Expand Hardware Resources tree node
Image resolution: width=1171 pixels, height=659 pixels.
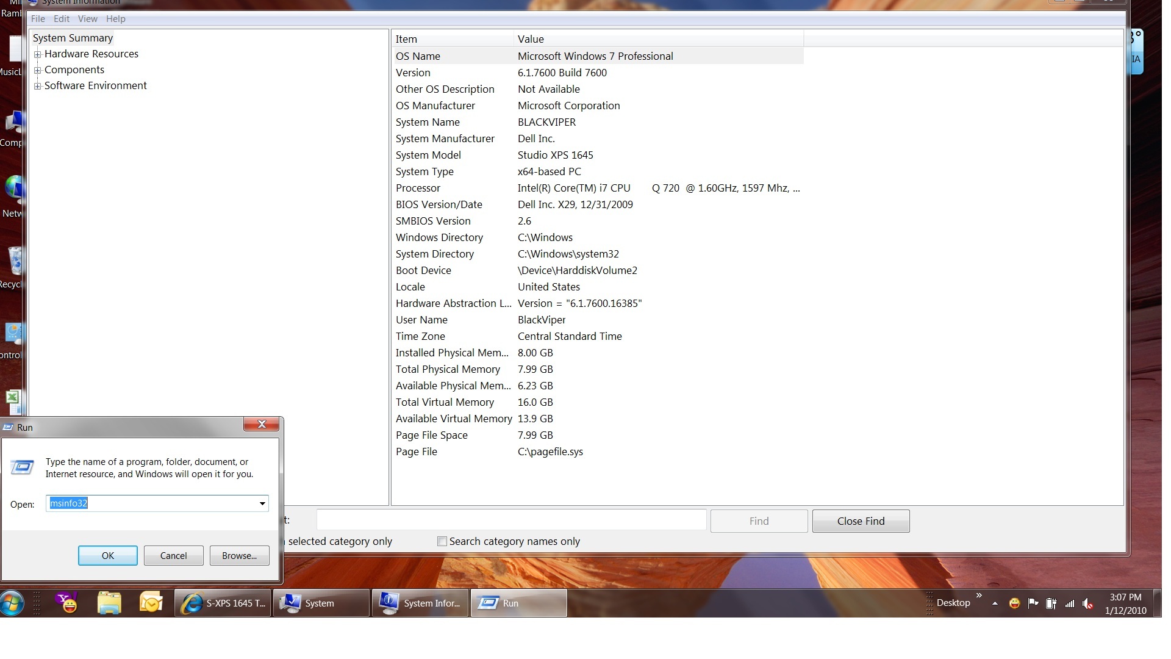38,54
